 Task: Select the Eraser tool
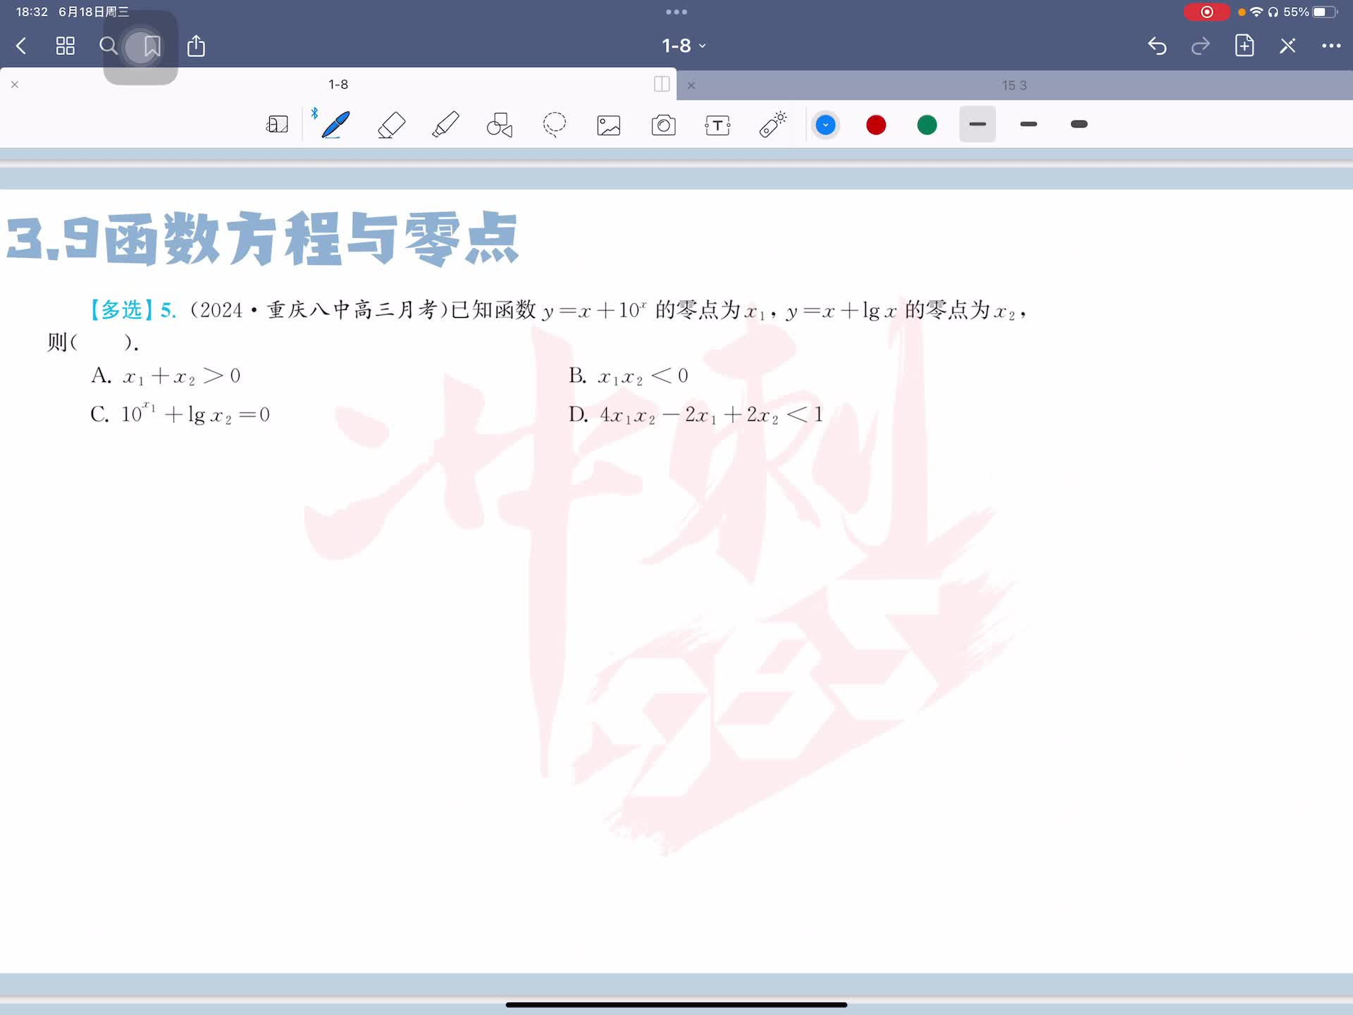click(391, 125)
